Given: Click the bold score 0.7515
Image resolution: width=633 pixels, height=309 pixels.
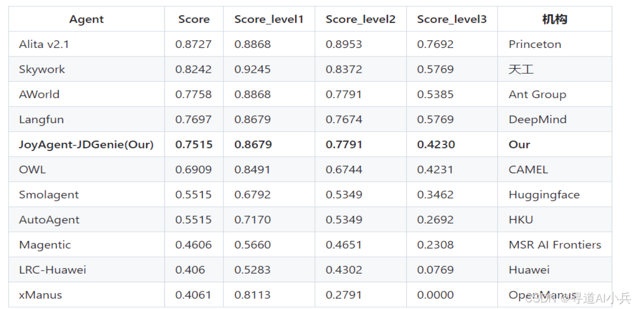Looking at the screenshot, I should (x=194, y=144).
